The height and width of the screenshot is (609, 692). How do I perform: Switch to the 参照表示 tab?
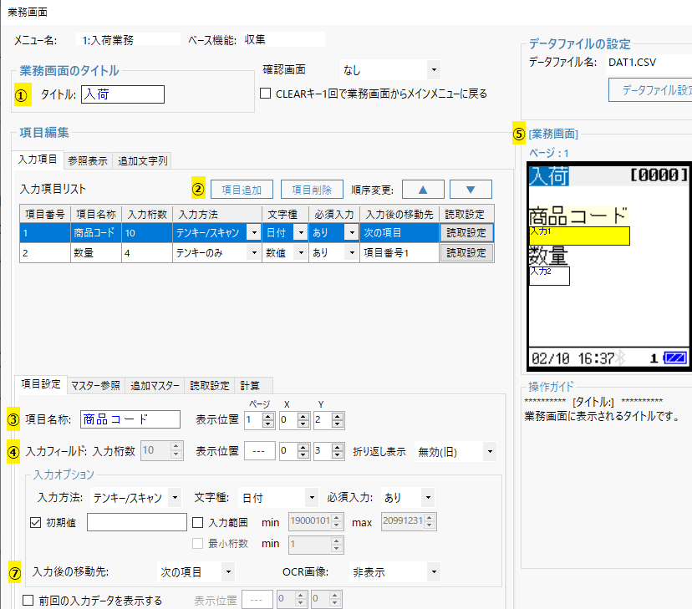[87, 160]
